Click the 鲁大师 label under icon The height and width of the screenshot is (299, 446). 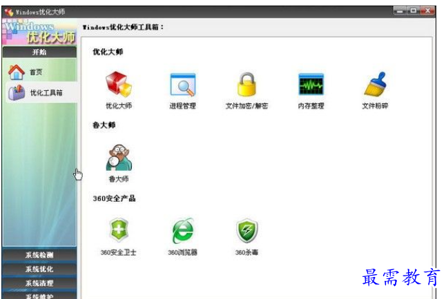(119, 179)
